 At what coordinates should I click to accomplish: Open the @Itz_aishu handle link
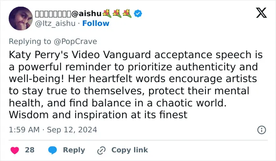point(55,23)
